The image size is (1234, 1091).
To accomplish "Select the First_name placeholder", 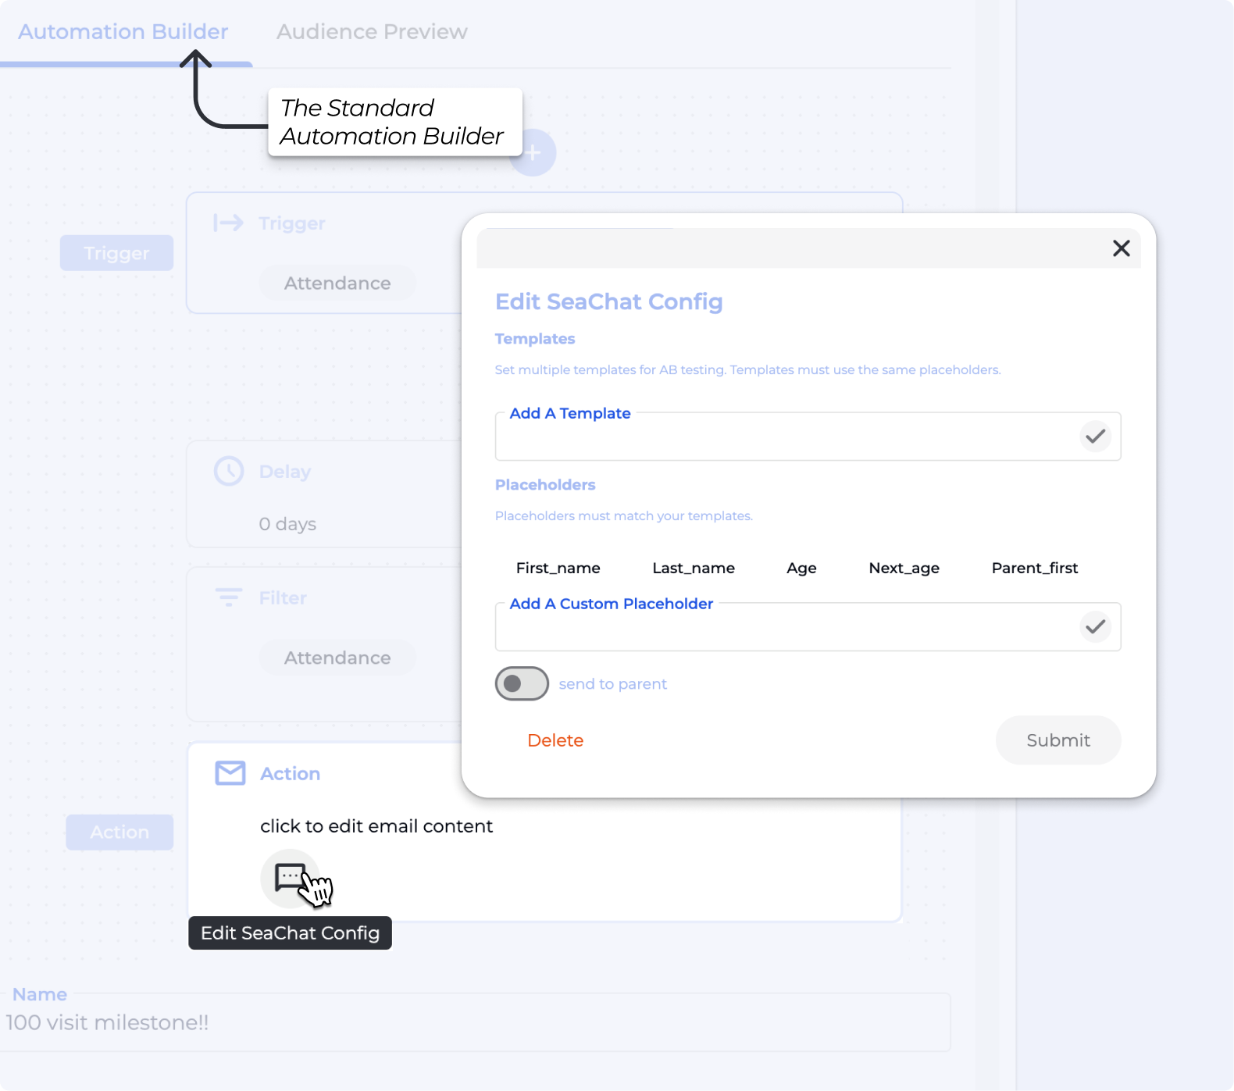I will pos(558,568).
